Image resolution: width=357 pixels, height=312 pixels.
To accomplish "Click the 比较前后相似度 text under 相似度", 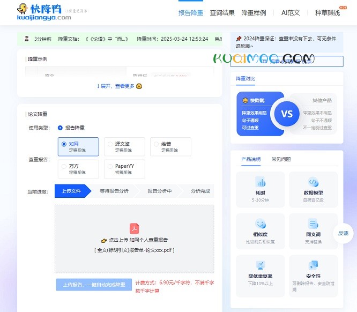I will [261, 242].
